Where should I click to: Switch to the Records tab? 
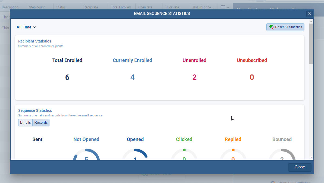click(41, 122)
